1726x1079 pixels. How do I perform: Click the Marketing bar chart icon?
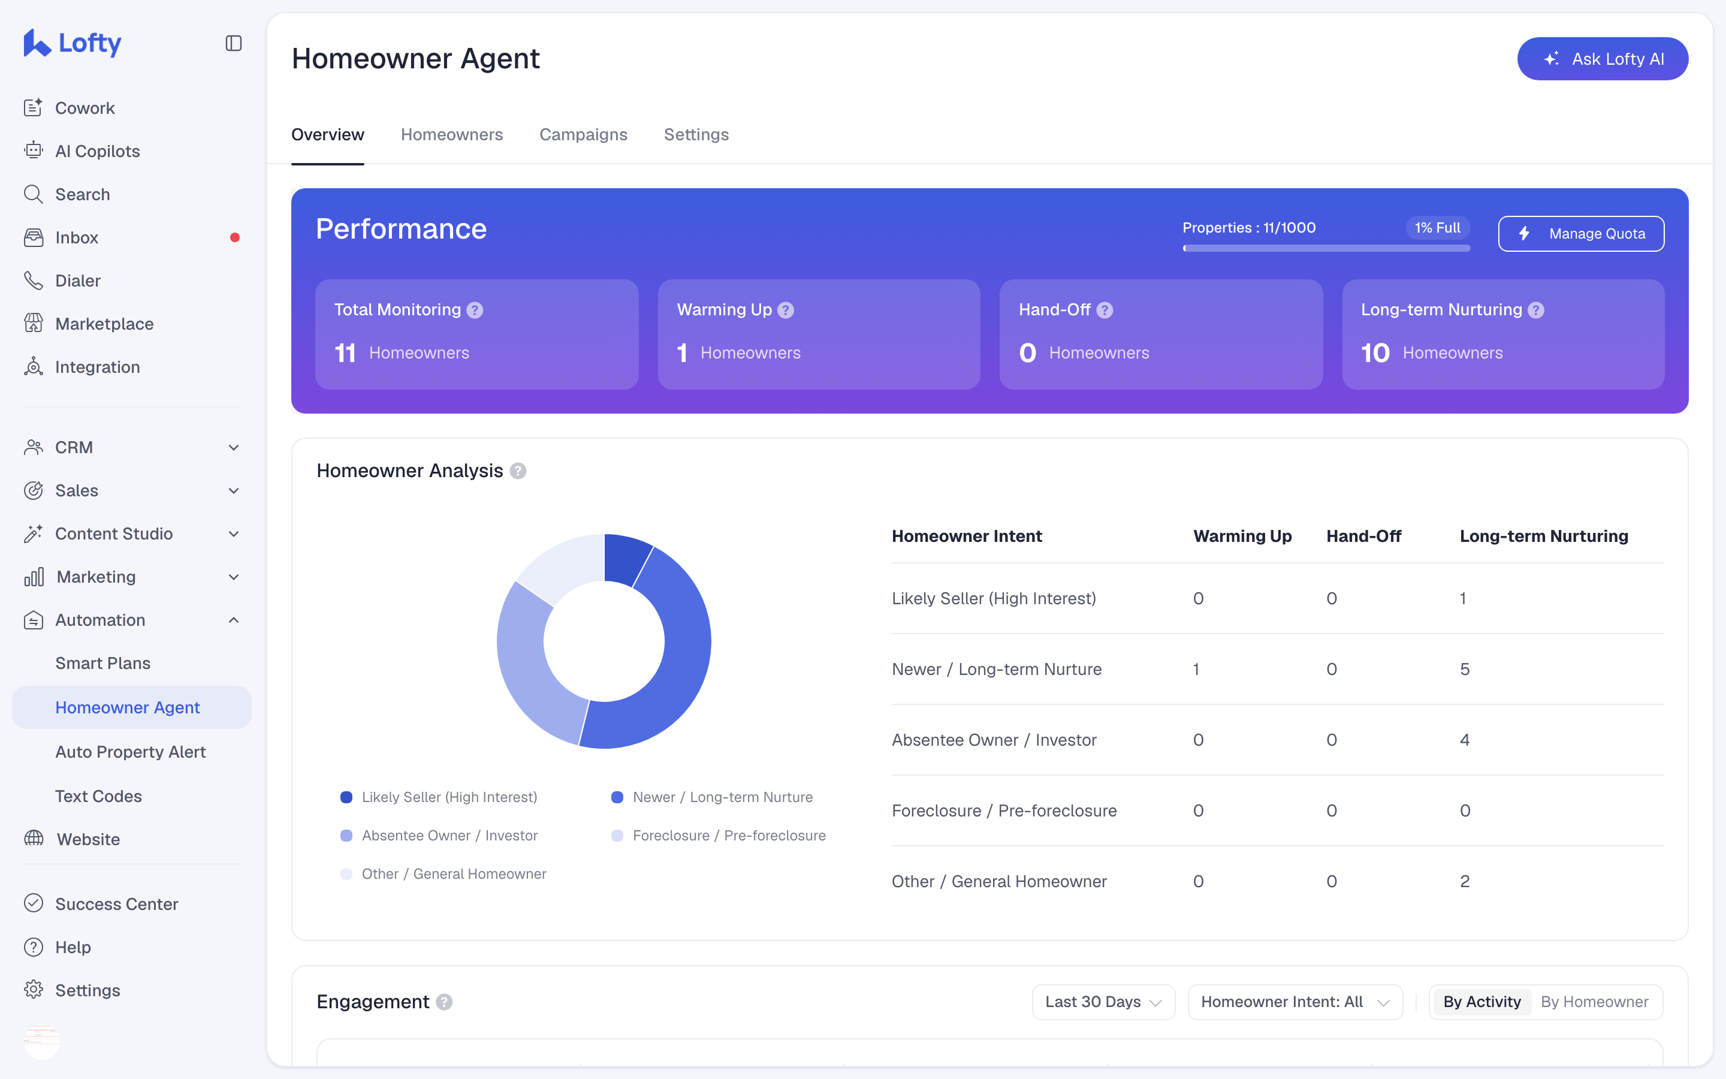pyautogui.click(x=34, y=577)
